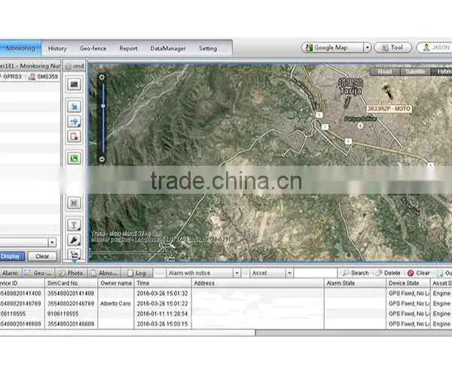Switch the map to Satellite view

[x=415, y=72]
